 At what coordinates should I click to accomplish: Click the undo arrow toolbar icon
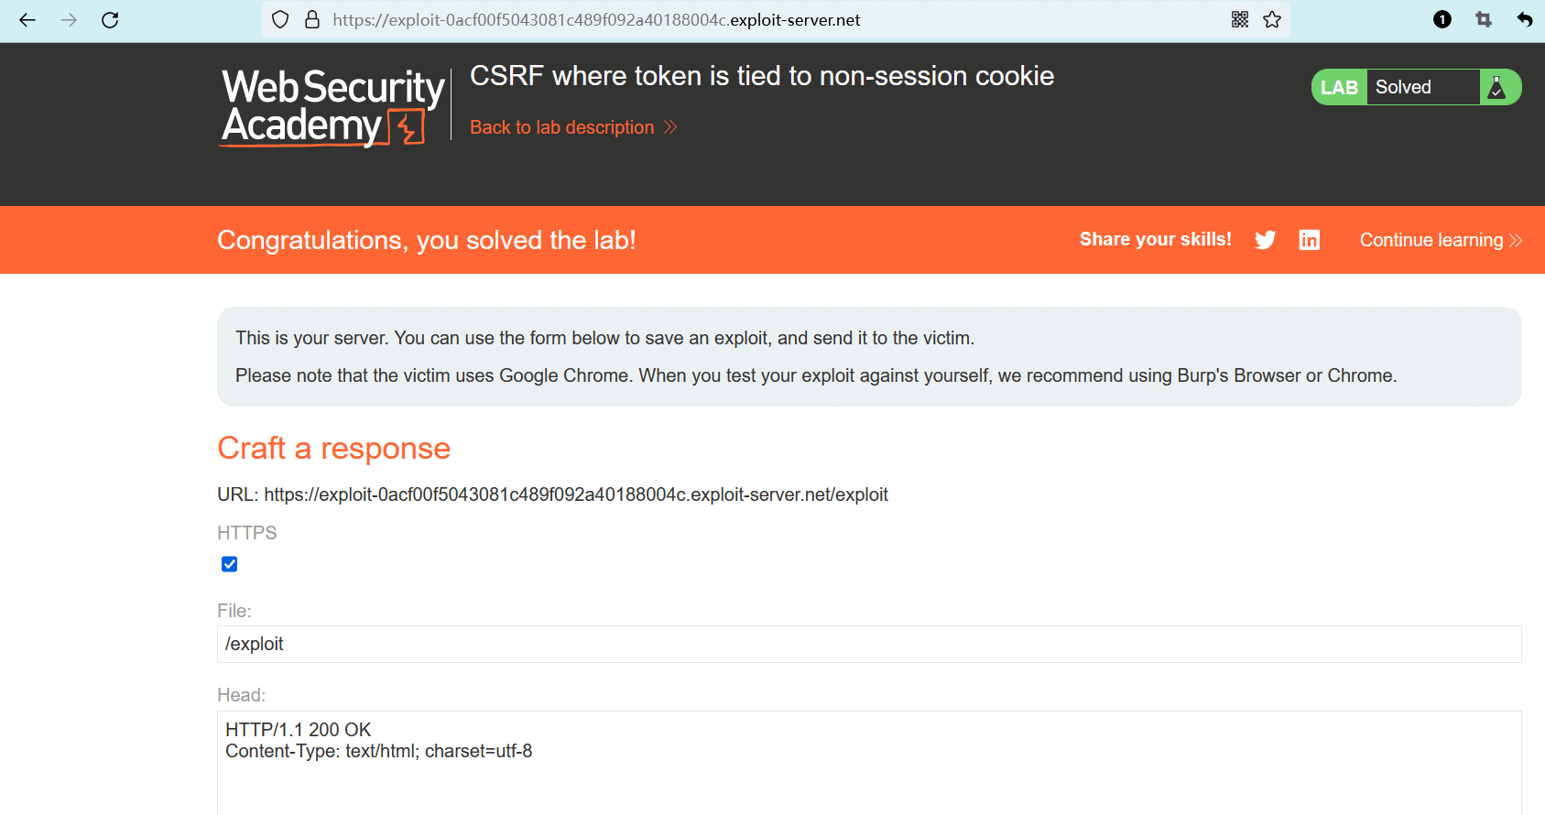[1524, 20]
